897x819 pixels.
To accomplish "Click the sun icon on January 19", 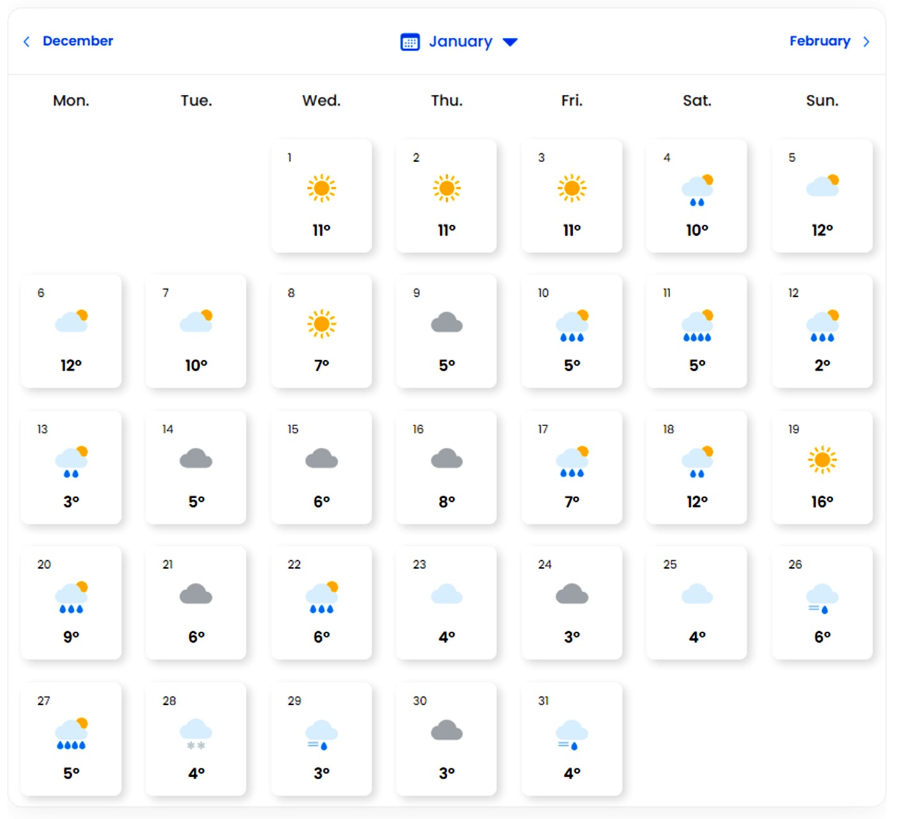I will [x=822, y=460].
